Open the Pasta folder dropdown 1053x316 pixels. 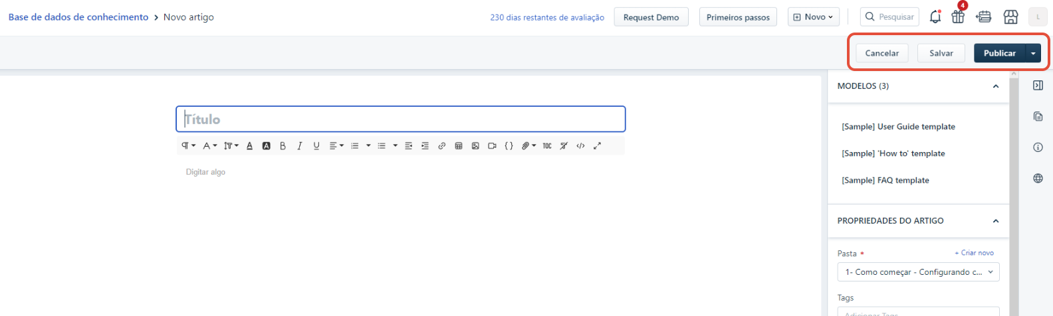[918, 272]
